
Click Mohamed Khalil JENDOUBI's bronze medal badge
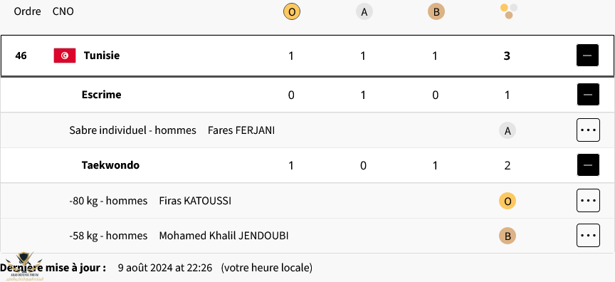[508, 236]
